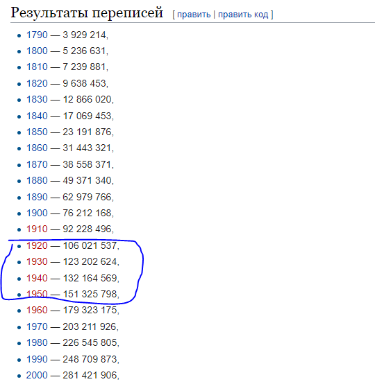Open the red 1950 year link
The image size is (375, 384).
point(37,294)
